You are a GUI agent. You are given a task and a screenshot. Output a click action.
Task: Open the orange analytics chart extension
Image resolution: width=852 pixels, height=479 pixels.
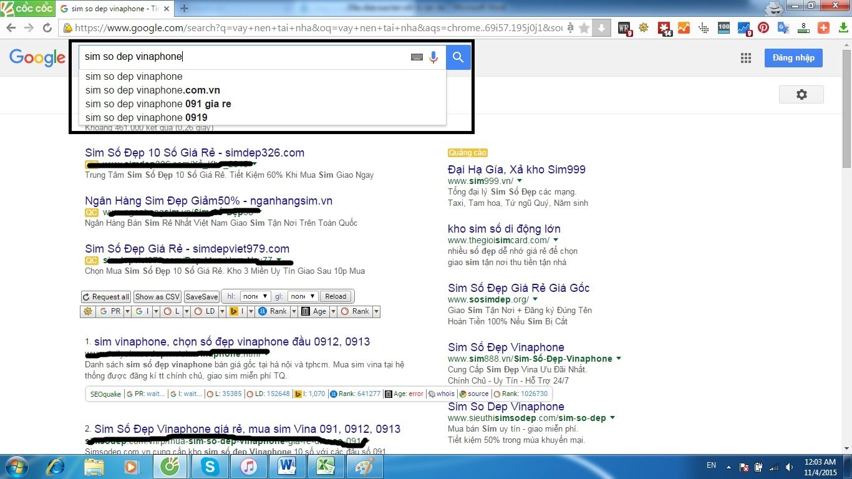684,27
